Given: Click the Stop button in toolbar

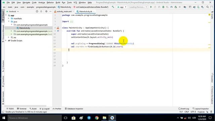Looking at the screenshot, I should [180, 7].
